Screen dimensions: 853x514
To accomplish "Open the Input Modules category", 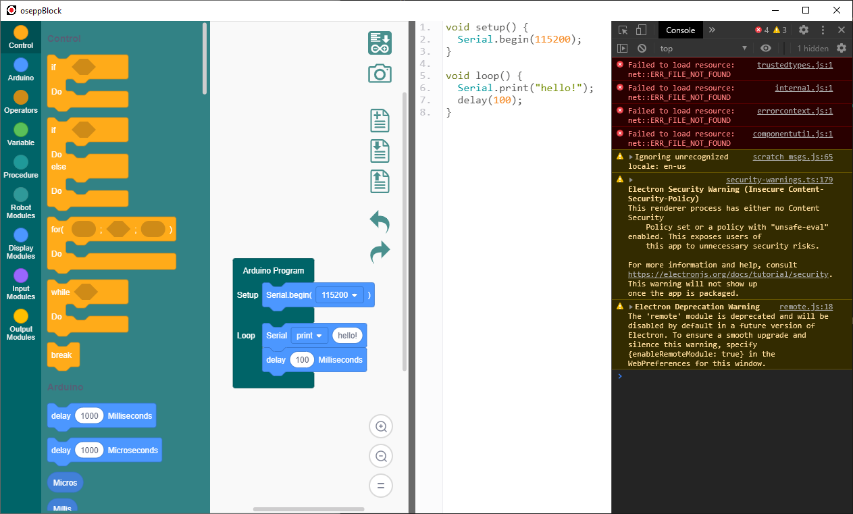I will tap(21, 284).
